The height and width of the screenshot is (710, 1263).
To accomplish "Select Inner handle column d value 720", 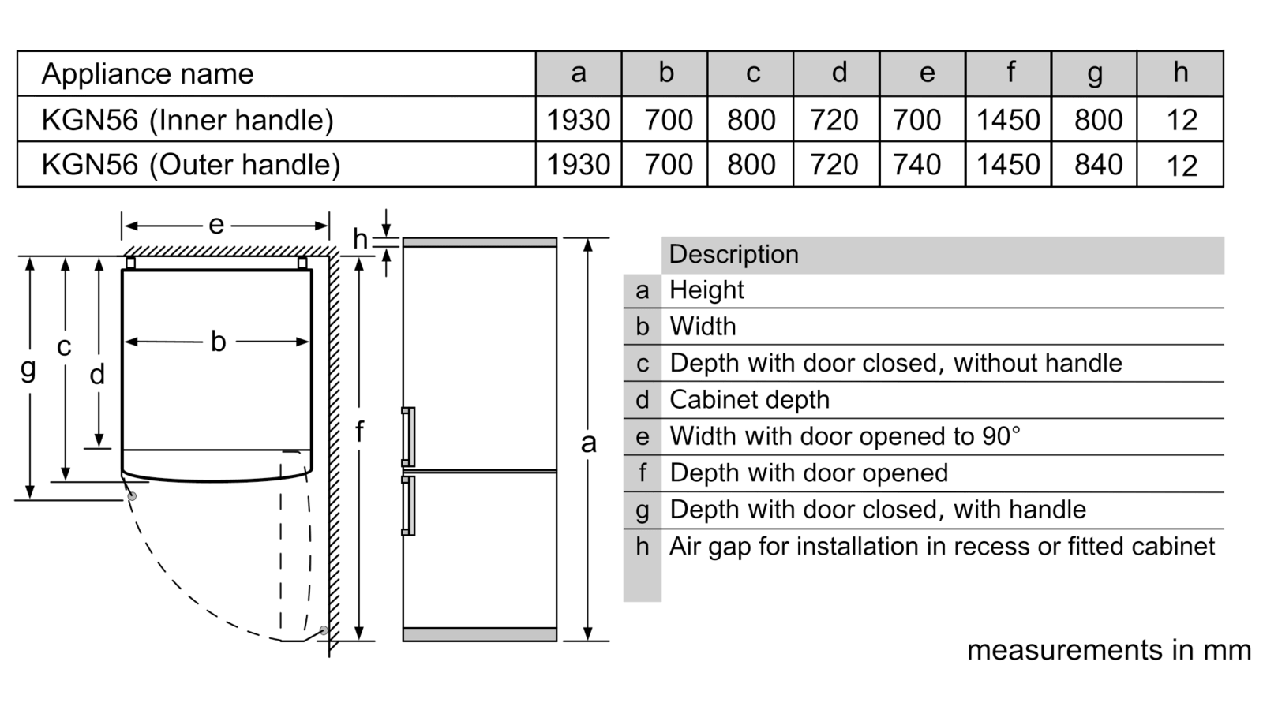I will 834,120.
